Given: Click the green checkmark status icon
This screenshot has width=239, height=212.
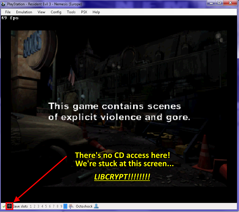Looking at the screenshot, I should 4,206.
